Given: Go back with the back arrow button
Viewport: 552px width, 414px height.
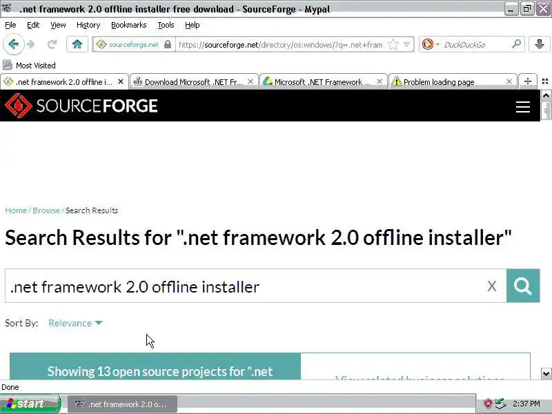Looking at the screenshot, I should (14, 44).
